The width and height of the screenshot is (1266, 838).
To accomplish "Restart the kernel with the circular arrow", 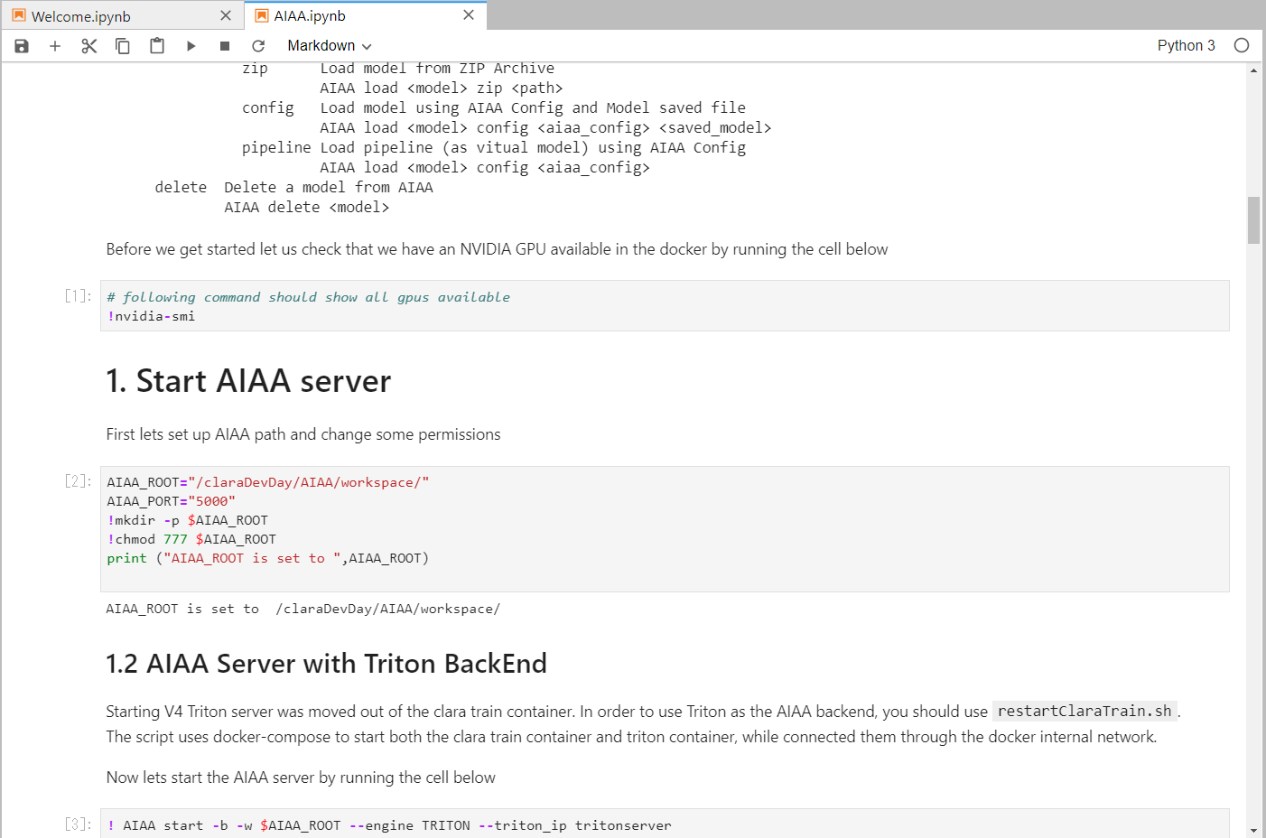I will click(x=258, y=46).
